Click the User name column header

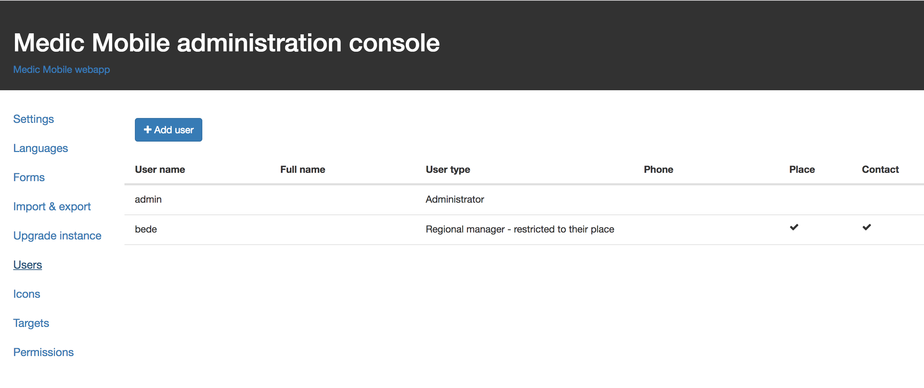pos(160,169)
